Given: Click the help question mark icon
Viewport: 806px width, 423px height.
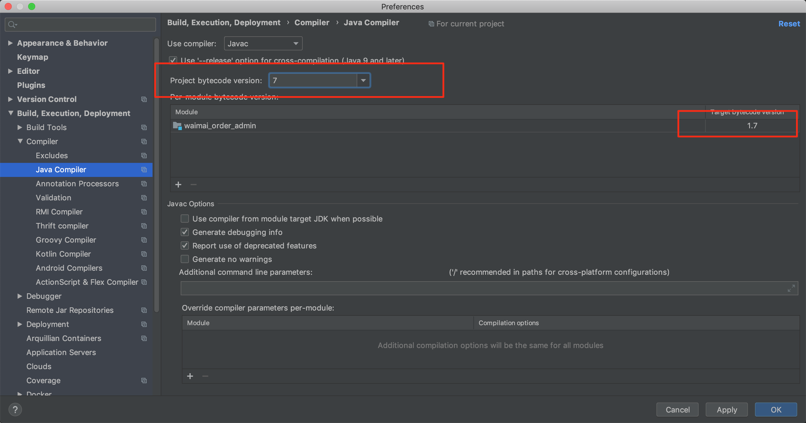Looking at the screenshot, I should pyautogui.click(x=15, y=409).
